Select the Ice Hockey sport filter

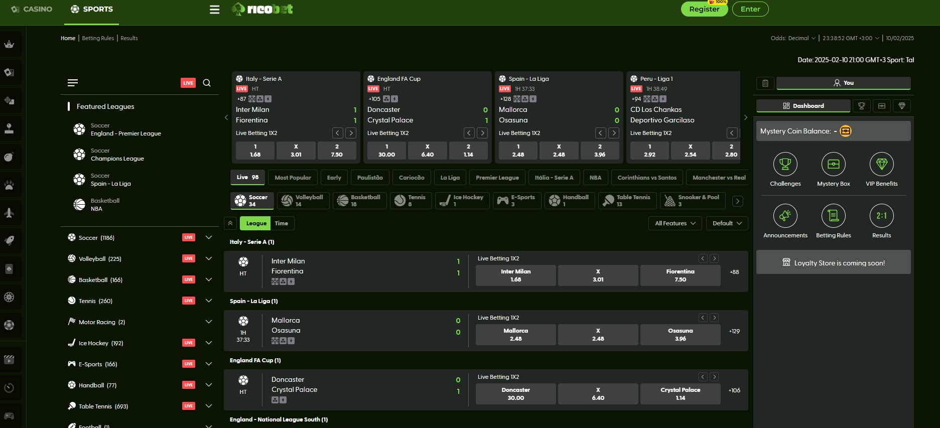pyautogui.click(x=463, y=201)
